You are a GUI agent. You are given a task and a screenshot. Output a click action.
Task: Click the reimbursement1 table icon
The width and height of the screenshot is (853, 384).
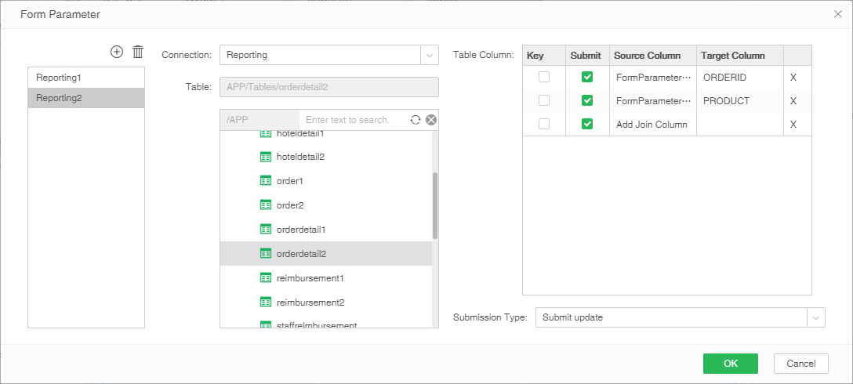pos(266,278)
